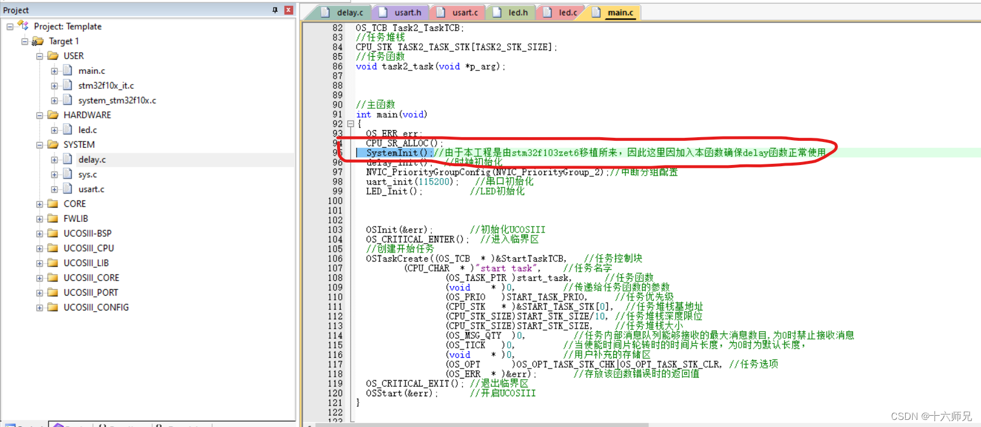The image size is (981, 427).
Task: Click the main.c file icon in tree
Action: pos(68,70)
